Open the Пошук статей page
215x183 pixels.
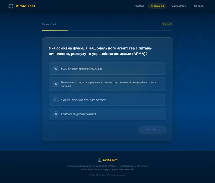[178, 6]
